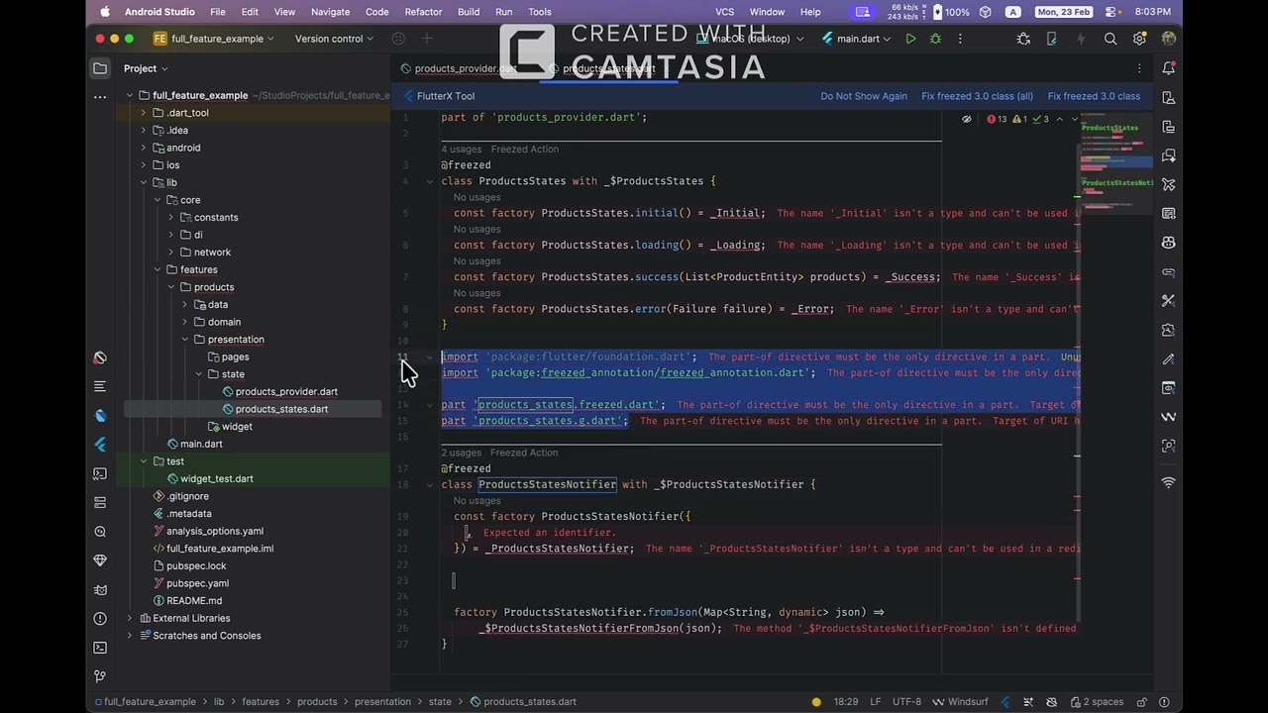Click the 18:29 caret position indicator
Image resolution: width=1268 pixels, height=713 pixels.
(846, 702)
